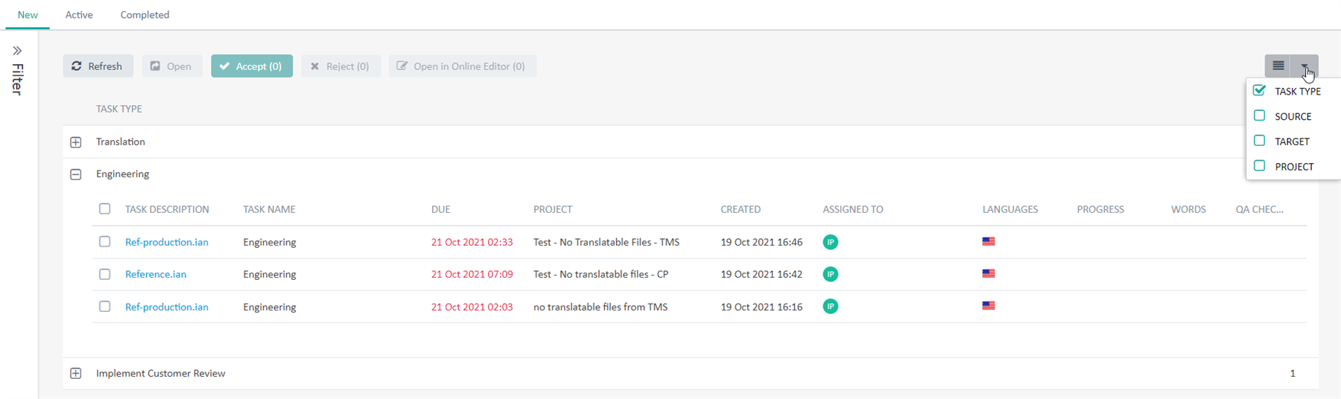Expand Implement Customer Review group

(x=76, y=373)
